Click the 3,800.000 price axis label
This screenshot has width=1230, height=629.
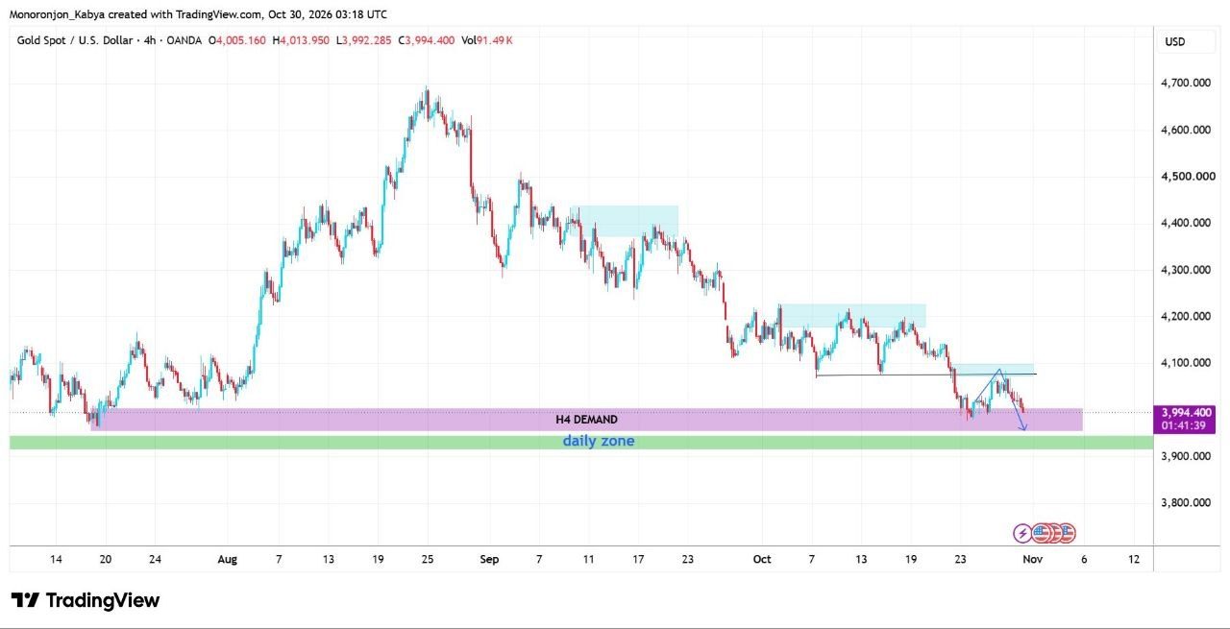tap(1187, 502)
